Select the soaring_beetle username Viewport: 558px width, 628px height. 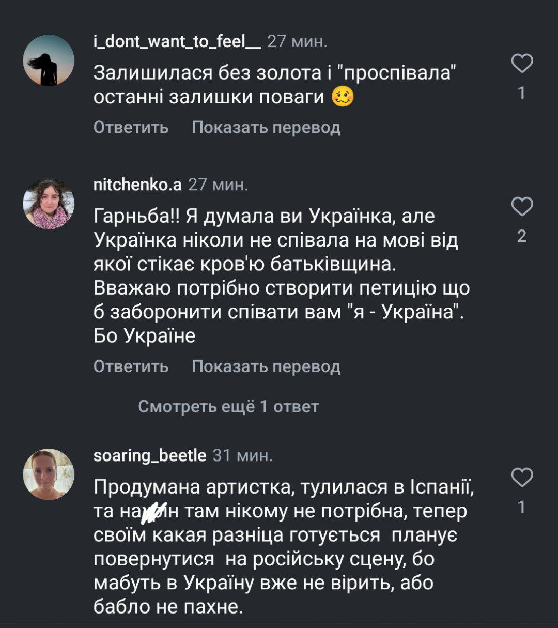150,455
